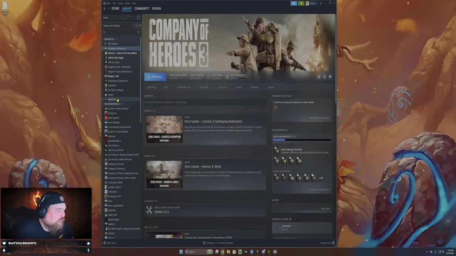
Task: Open View My Achievements link
Action: point(320,190)
